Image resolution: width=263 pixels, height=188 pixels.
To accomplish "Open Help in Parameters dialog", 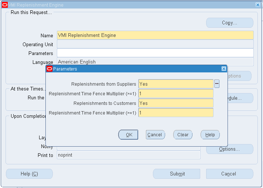I will click(x=210, y=135).
